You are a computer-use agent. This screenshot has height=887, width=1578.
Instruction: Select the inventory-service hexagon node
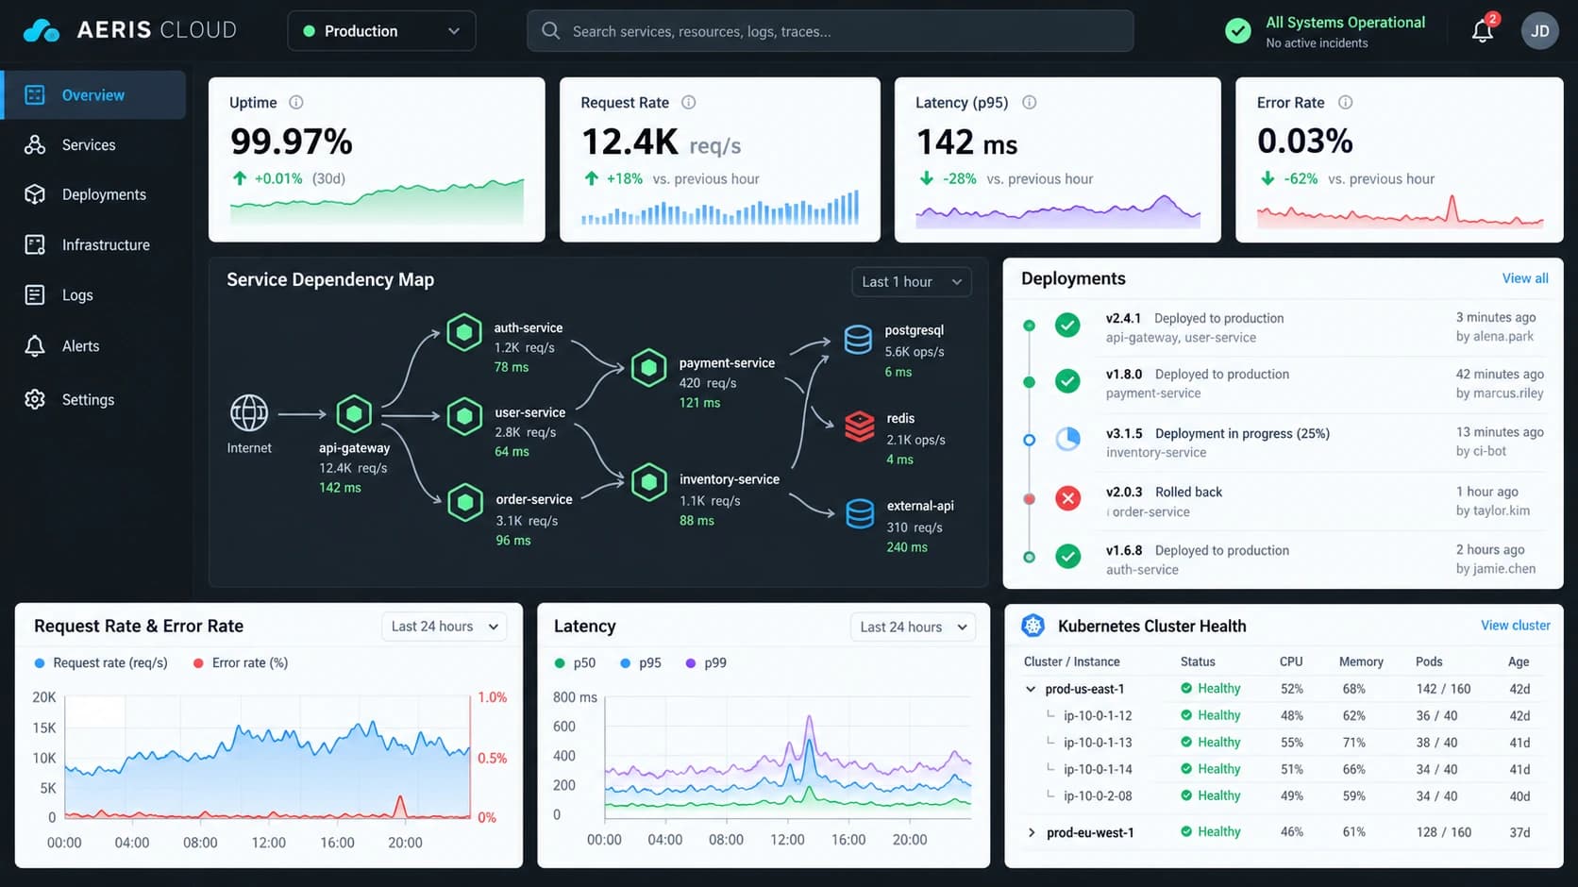(648, 483)
